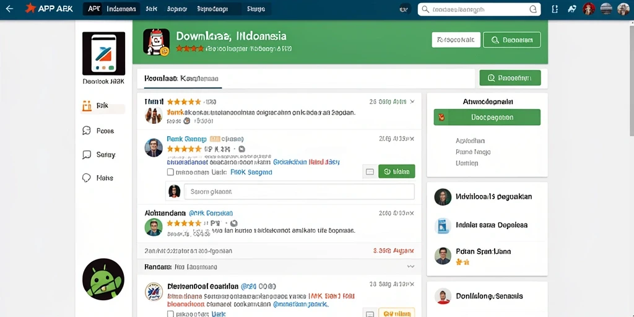
Task: Open the blue FItoK Sagend link
Action: [x=251, y=172]
